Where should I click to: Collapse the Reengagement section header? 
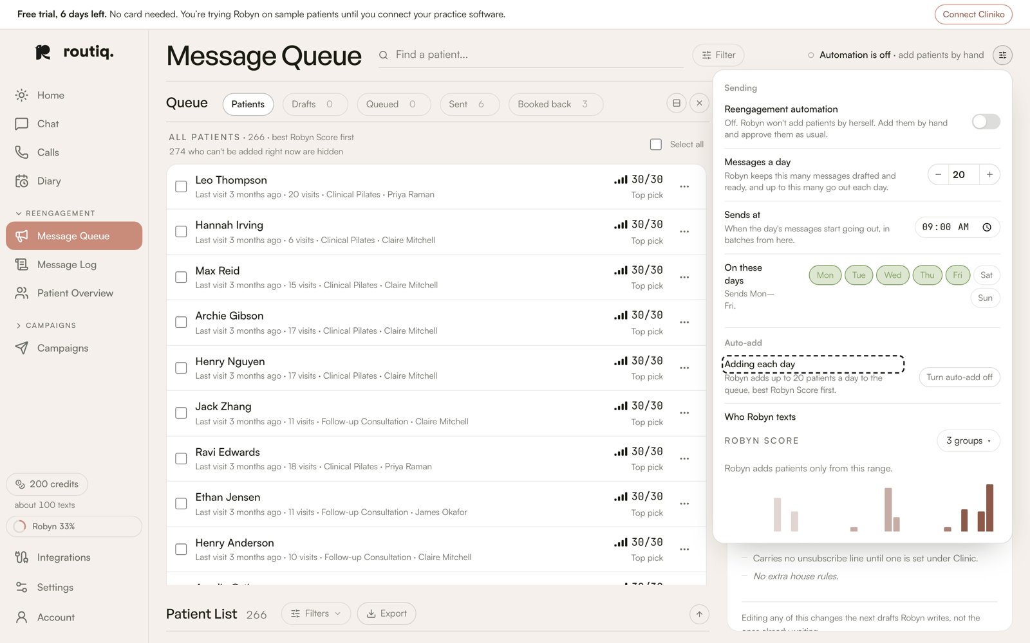[55, 213]
